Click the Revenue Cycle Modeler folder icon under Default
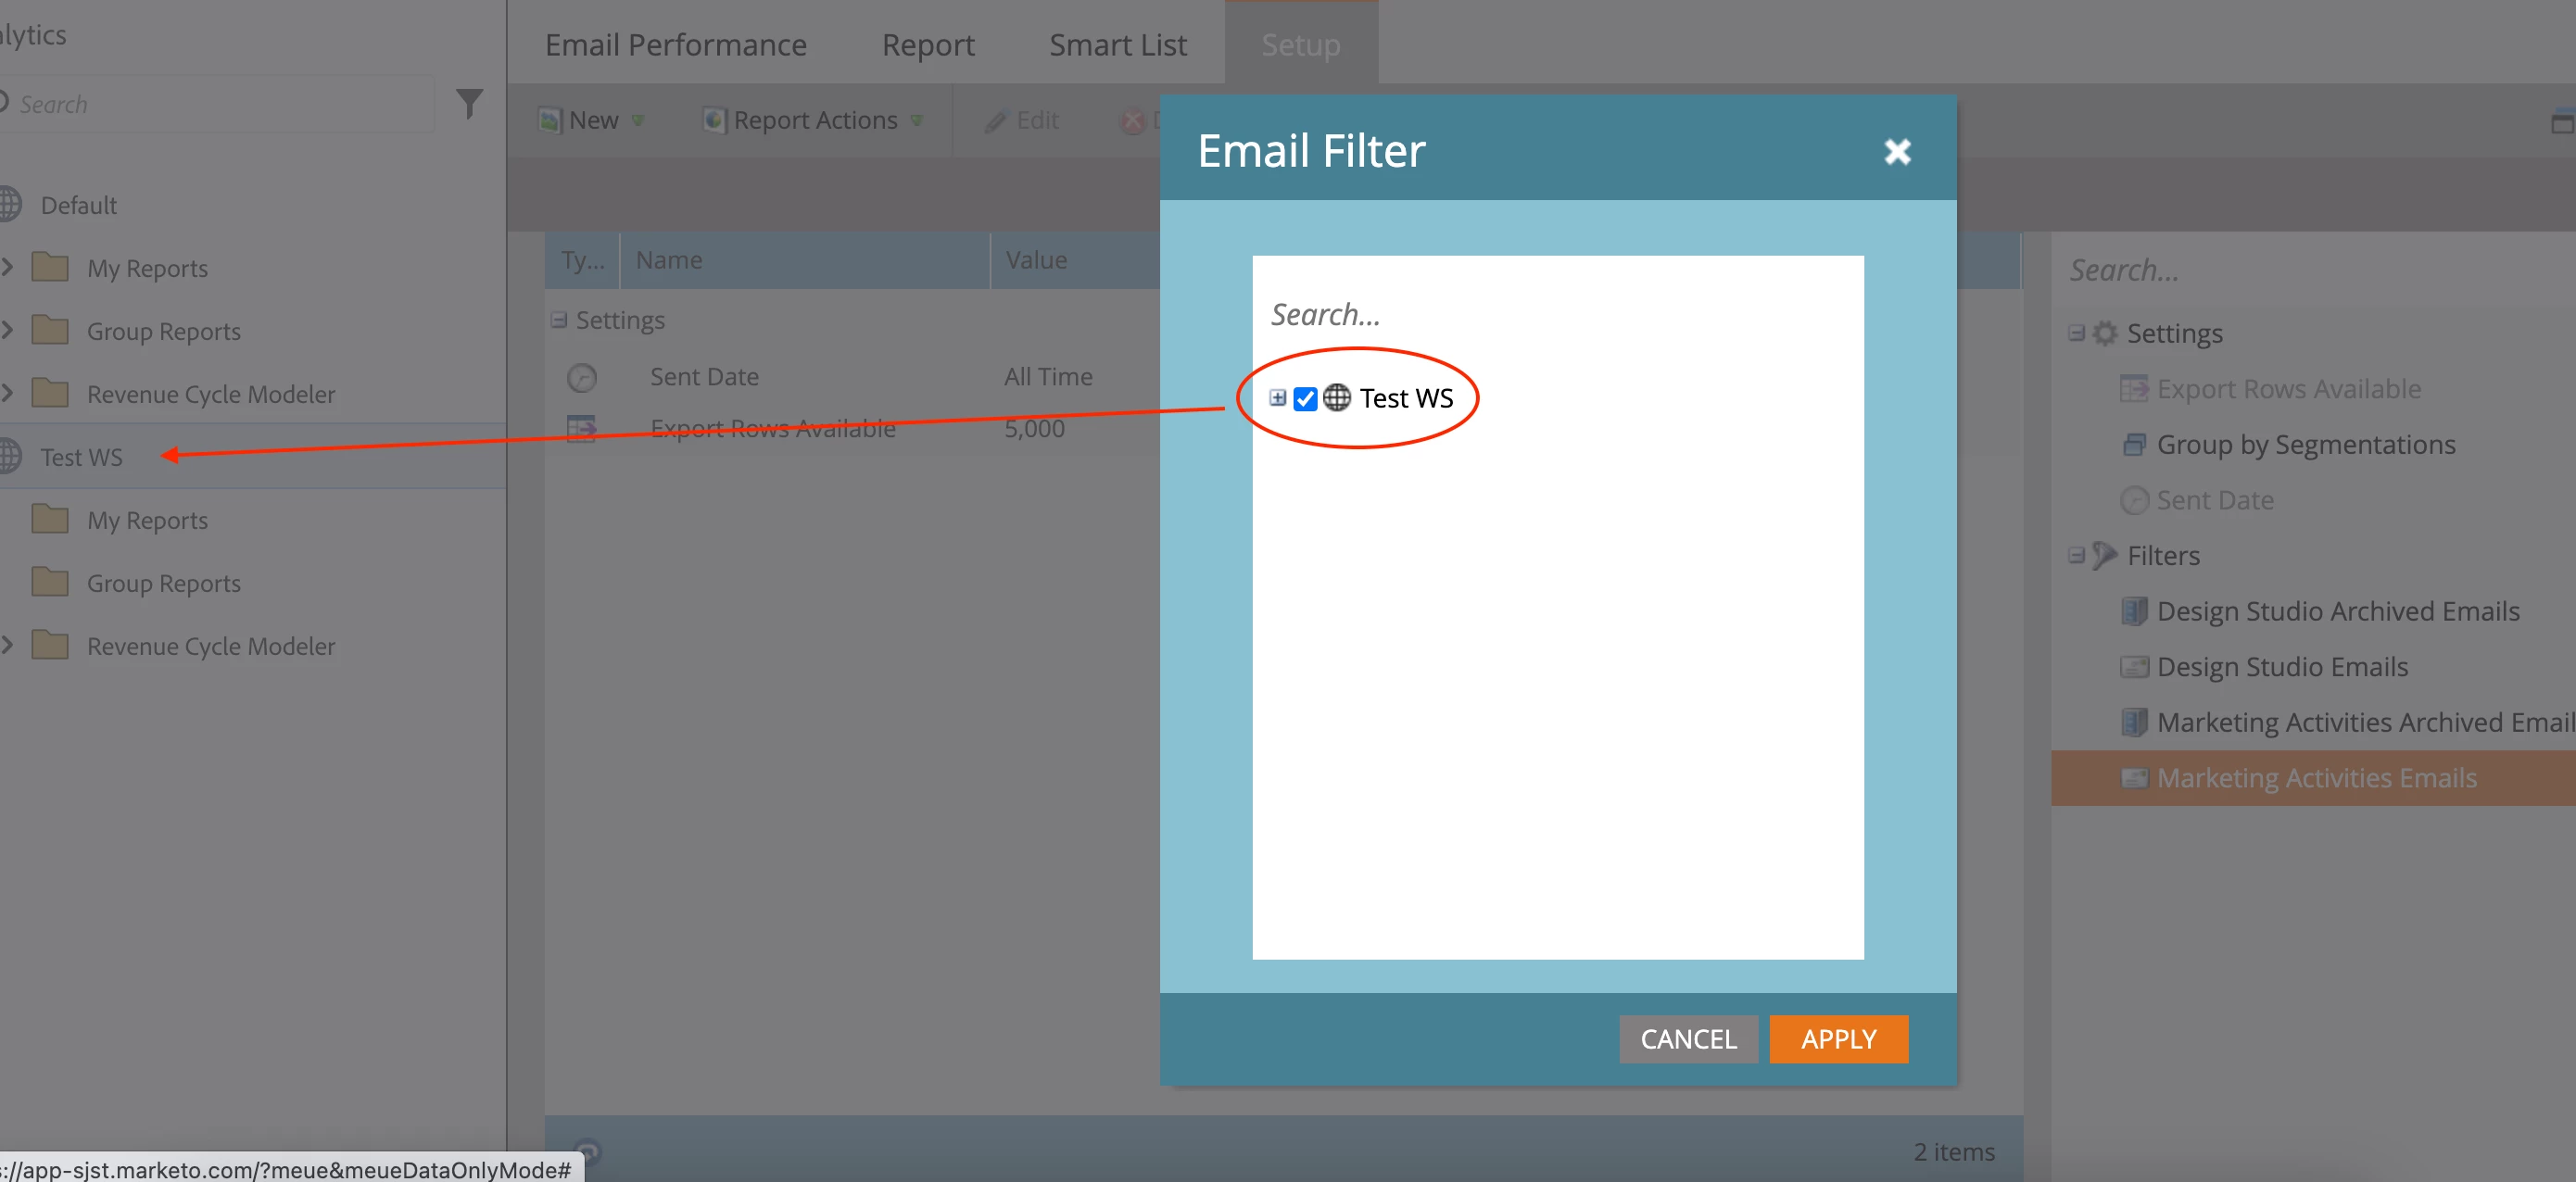This screenshot has height=1182, width=2576. (50, 393)
